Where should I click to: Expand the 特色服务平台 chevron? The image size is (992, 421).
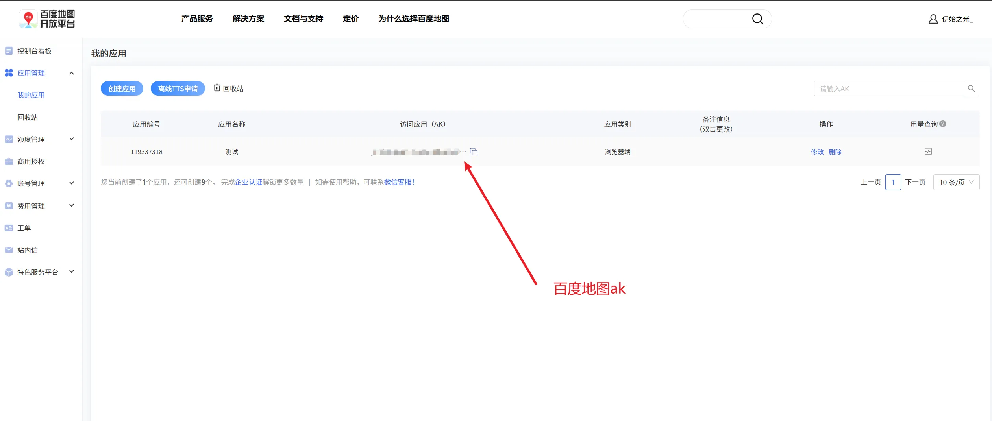(x=72, y=271)
